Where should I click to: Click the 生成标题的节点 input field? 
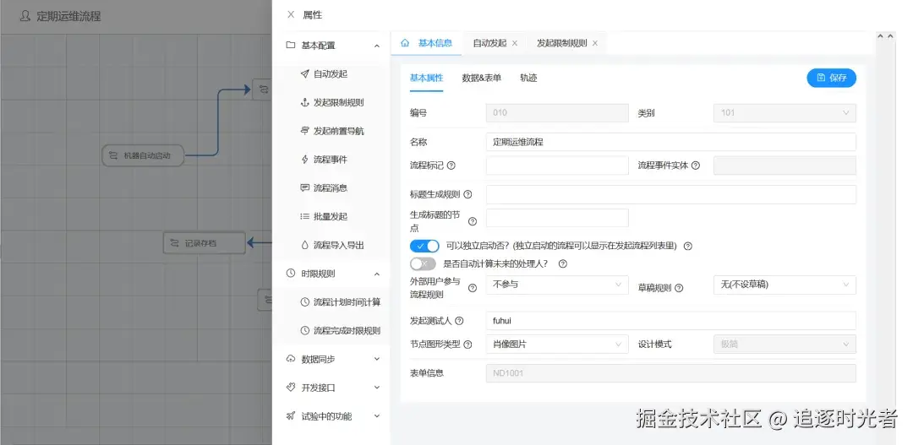point(557,218)
